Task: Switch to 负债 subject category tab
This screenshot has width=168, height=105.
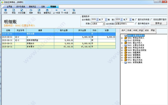Action: click(x=129, y=31)
